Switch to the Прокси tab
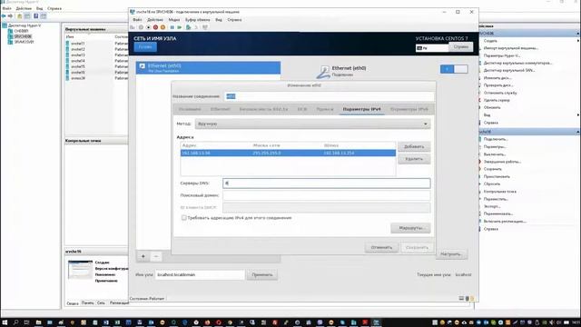The image size is (581, 327). [x=325, y=109]
